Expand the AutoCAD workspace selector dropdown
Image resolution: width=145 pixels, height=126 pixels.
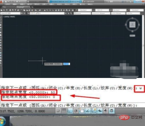(10, 13)
